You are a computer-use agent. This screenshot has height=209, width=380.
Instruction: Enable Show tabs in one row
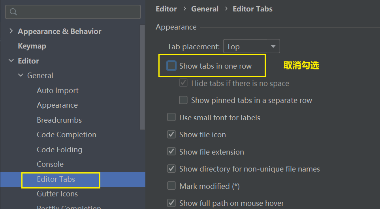click(171, 66)
